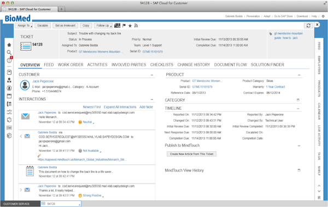Screen dimensions: 328x207
Task: Collapse the Publish to MindTouch section
Action: point(299,146)
